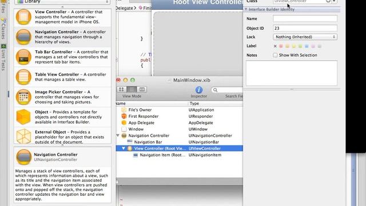Collapse the Navigation Controller tree row
The width and height of the screenshot is (366, 206).
118,136
